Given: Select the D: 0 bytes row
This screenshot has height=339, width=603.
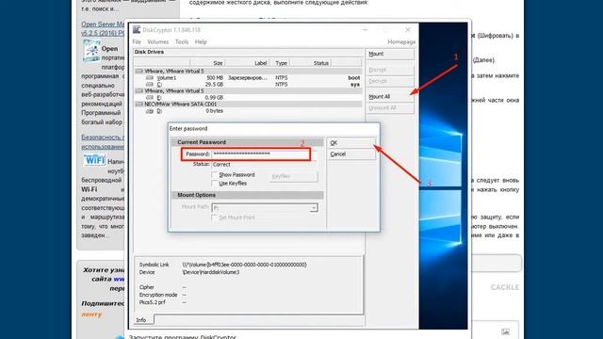Looking at the screenshot, I should (x=248, y=111).
